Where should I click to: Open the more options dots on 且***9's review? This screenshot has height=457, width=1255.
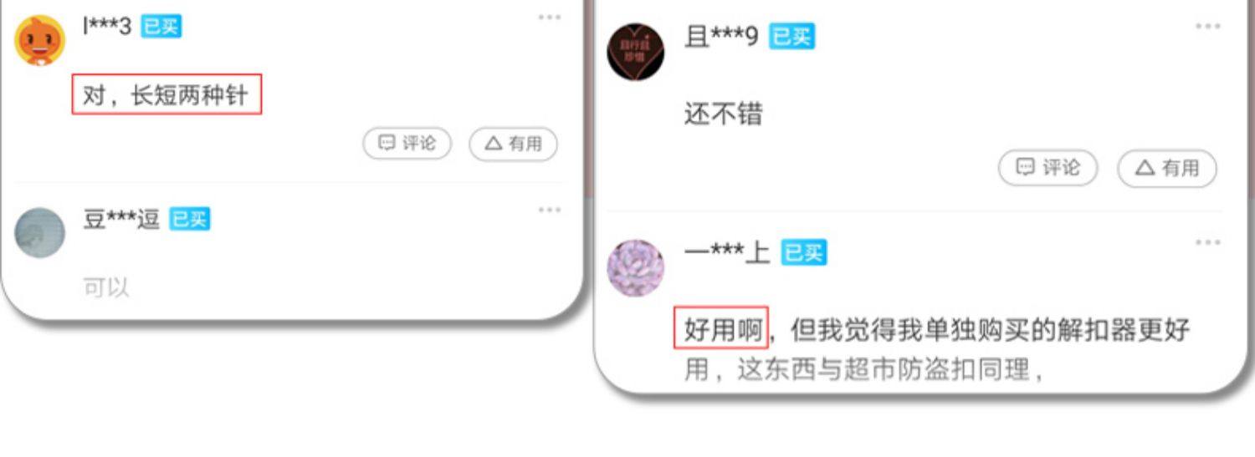(x=1207, y=27)
